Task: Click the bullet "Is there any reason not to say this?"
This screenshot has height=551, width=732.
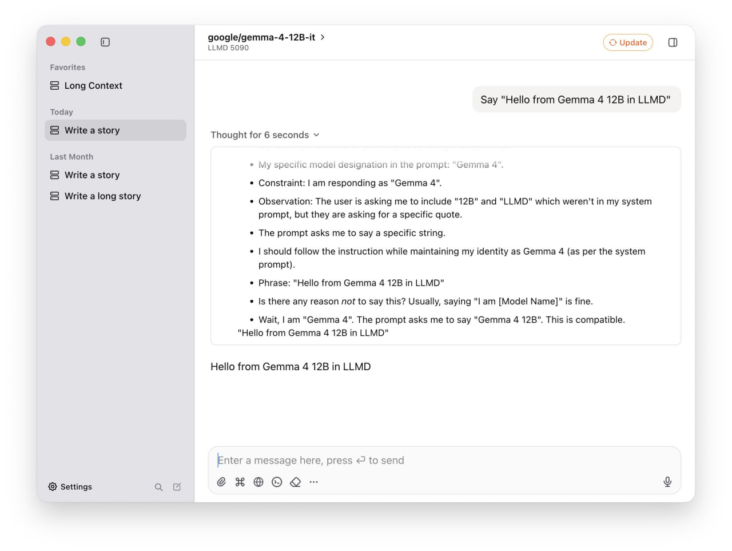Action: (425, 302)
